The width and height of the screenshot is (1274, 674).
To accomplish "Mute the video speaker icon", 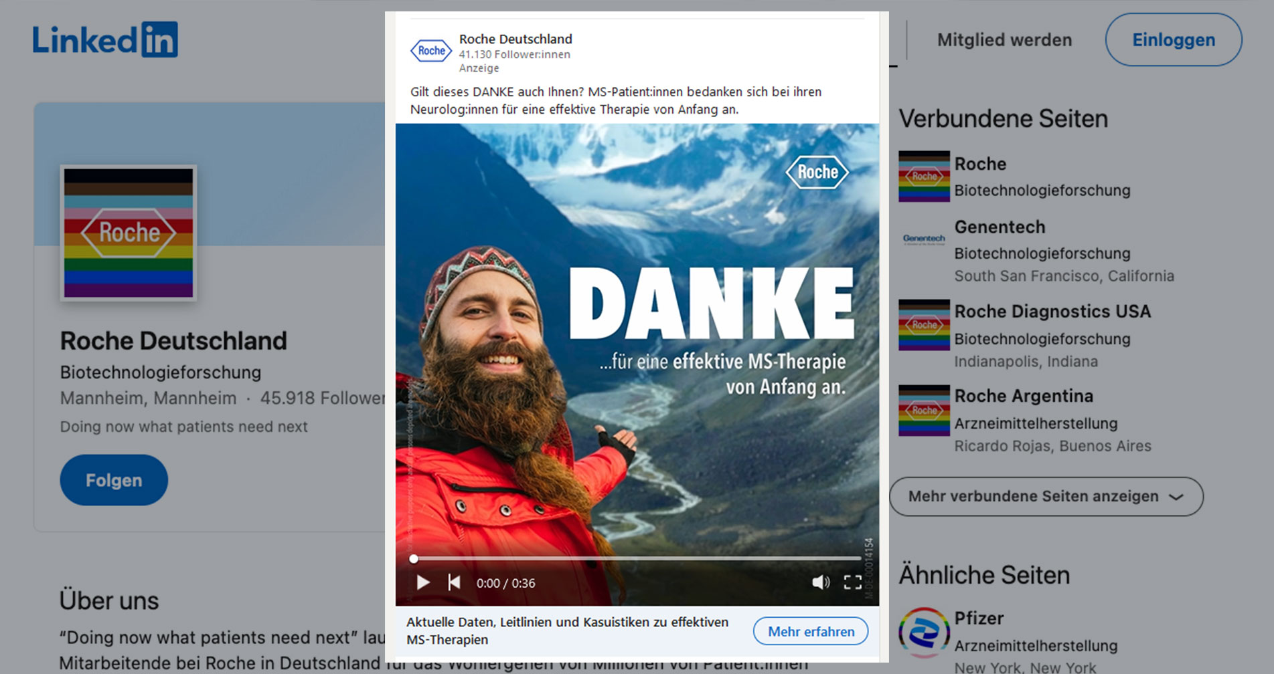I will tap(821, 582).
